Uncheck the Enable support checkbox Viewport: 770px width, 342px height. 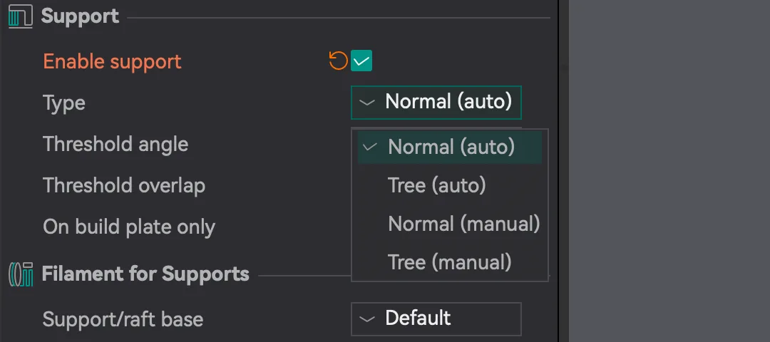[361, 61]
